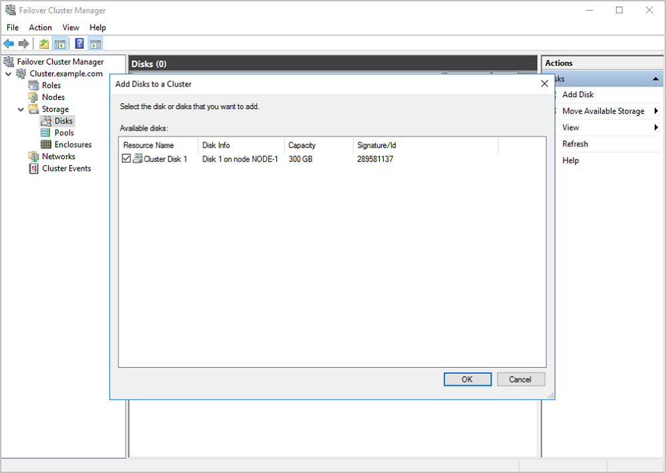666x473 pixels.
Task: Click the '289581137' signature cell
Action: [375, 159]
